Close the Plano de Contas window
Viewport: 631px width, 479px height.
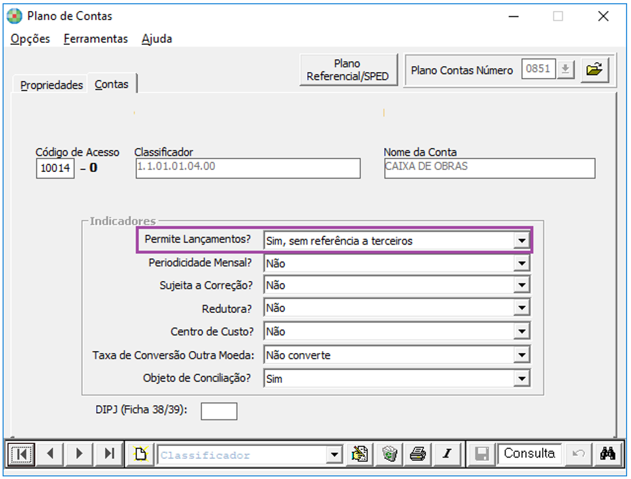coord(603,16)
